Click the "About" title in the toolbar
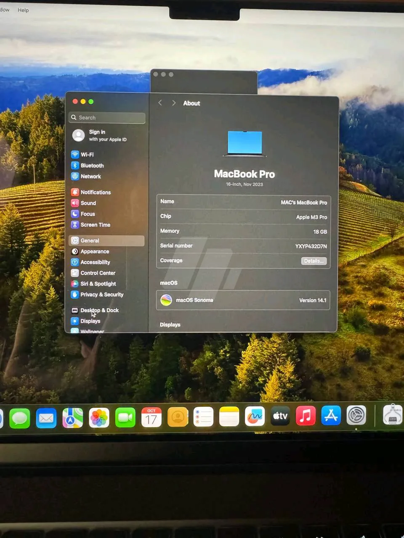 pyautogui.click(x=191, y=103)
